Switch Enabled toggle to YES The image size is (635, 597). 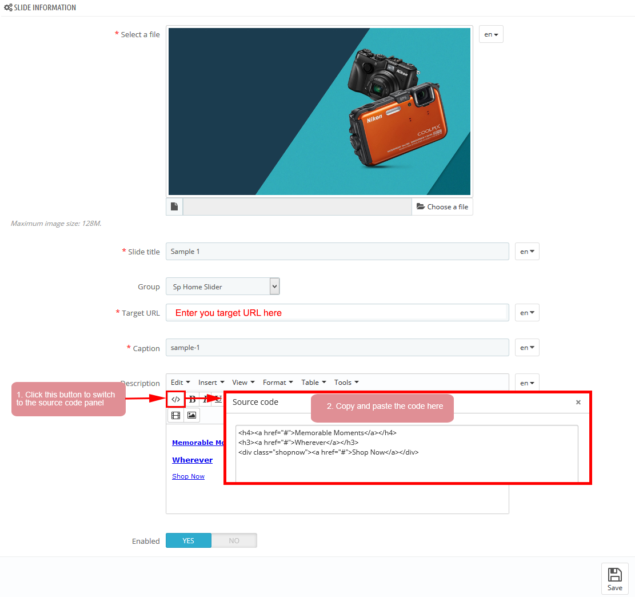pos(188,540)
